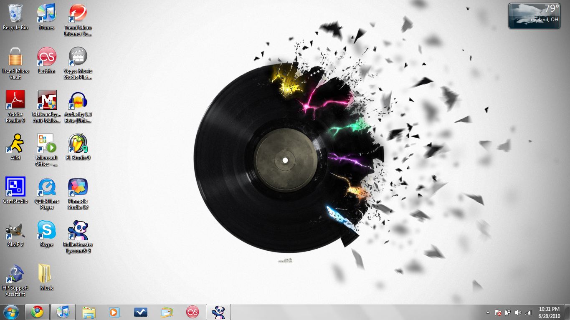
Task: Show hidden icons in the system tray
Action: pos(488,312)
